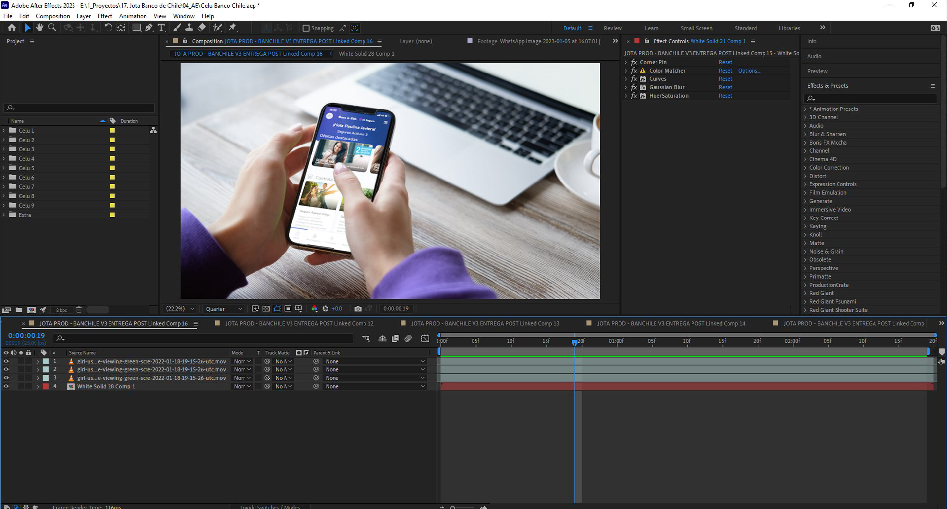Select the Hand tool
Image resolution: width=947 pixels, height=509 pixels.
(x=40, y=28)
